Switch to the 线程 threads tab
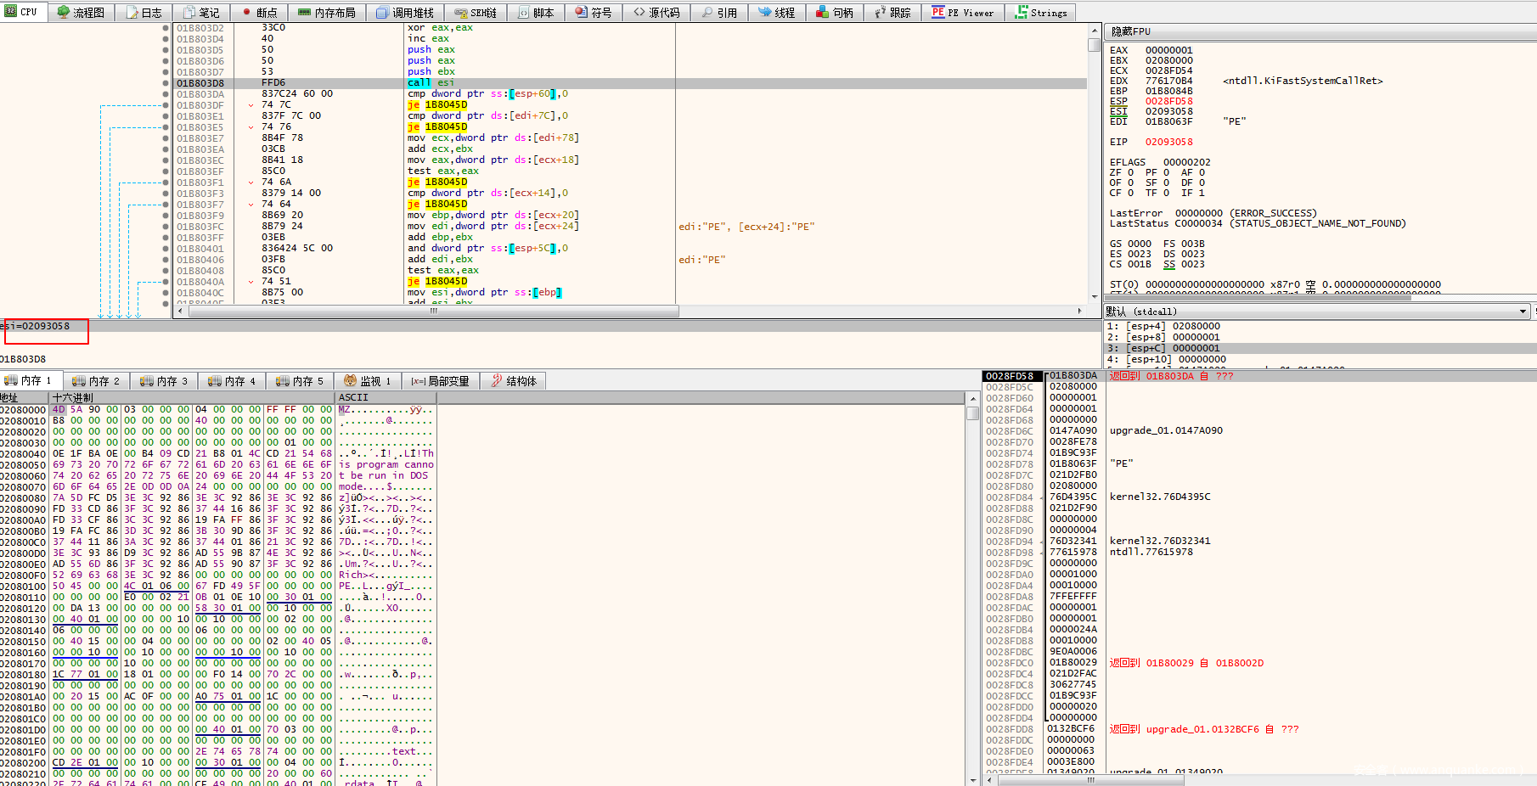The image size is (1537, 786). tap(777, 13)
